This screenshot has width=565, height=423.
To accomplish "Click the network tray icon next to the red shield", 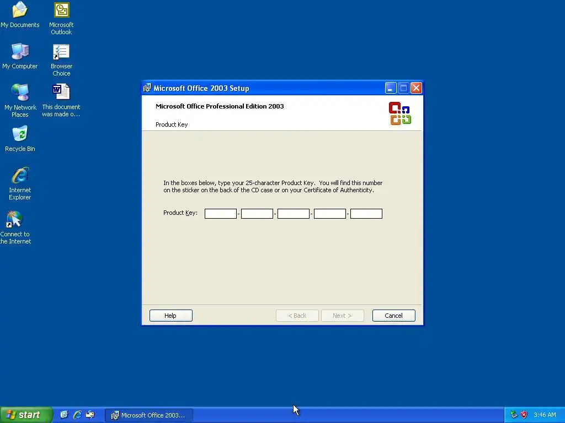I will pos(514,415).
